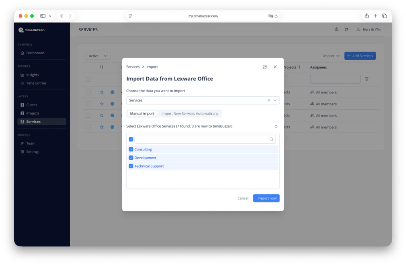Go forward in the browser

point(70,16)
